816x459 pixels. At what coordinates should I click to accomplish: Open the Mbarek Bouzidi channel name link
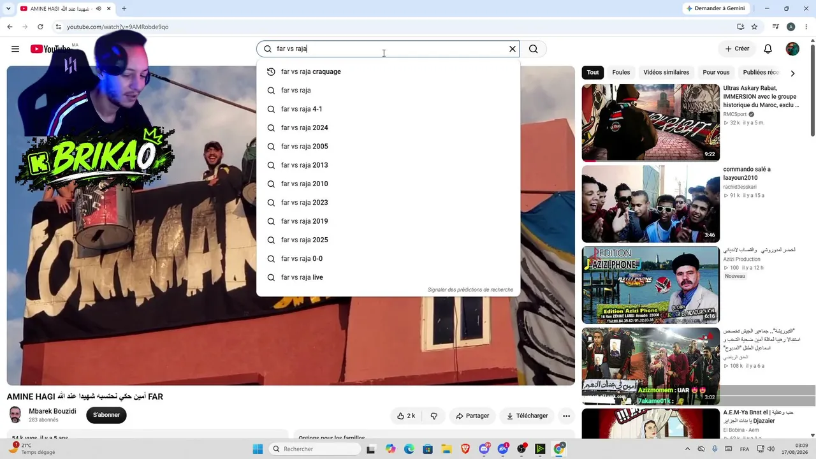(x=52, y=411)
